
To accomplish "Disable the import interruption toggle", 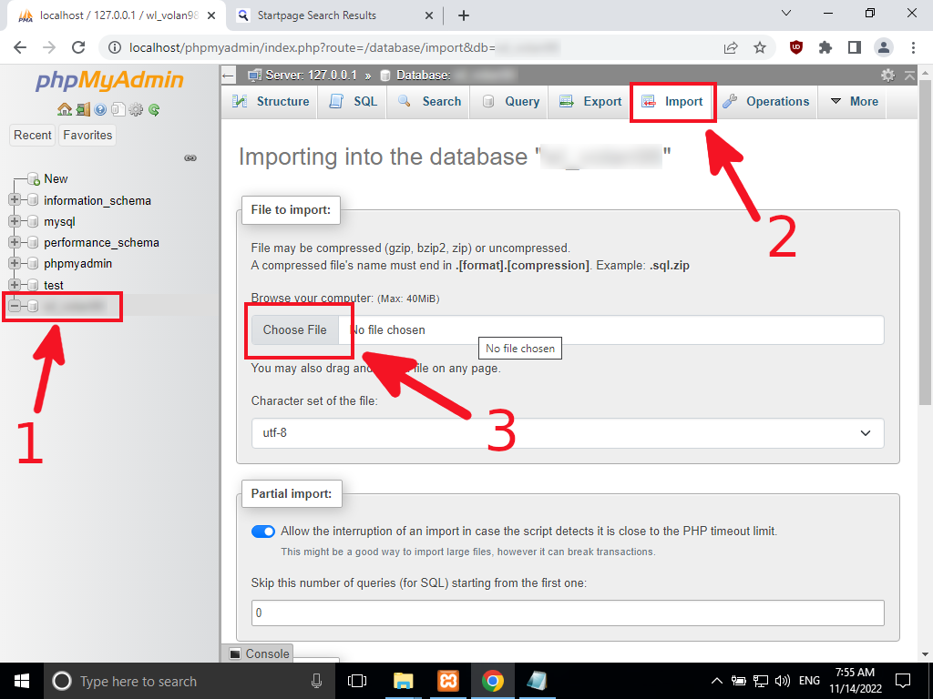I will [262, 531].
